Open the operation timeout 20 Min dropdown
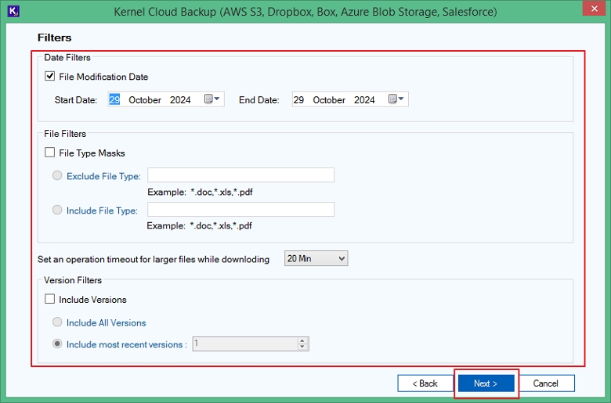The image size is (611, 403). [316, 258]
